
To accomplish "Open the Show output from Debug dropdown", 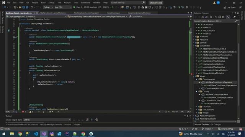I will pos(47,119).
